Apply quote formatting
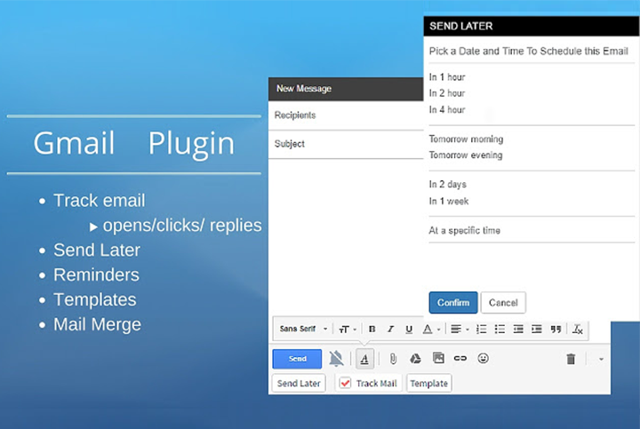The height and width of the screenshot is (429, 640). pyautogui.click(x=556, y=330)
